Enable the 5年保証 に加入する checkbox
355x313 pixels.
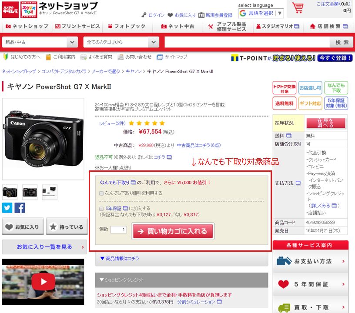(x=101, y=209)
